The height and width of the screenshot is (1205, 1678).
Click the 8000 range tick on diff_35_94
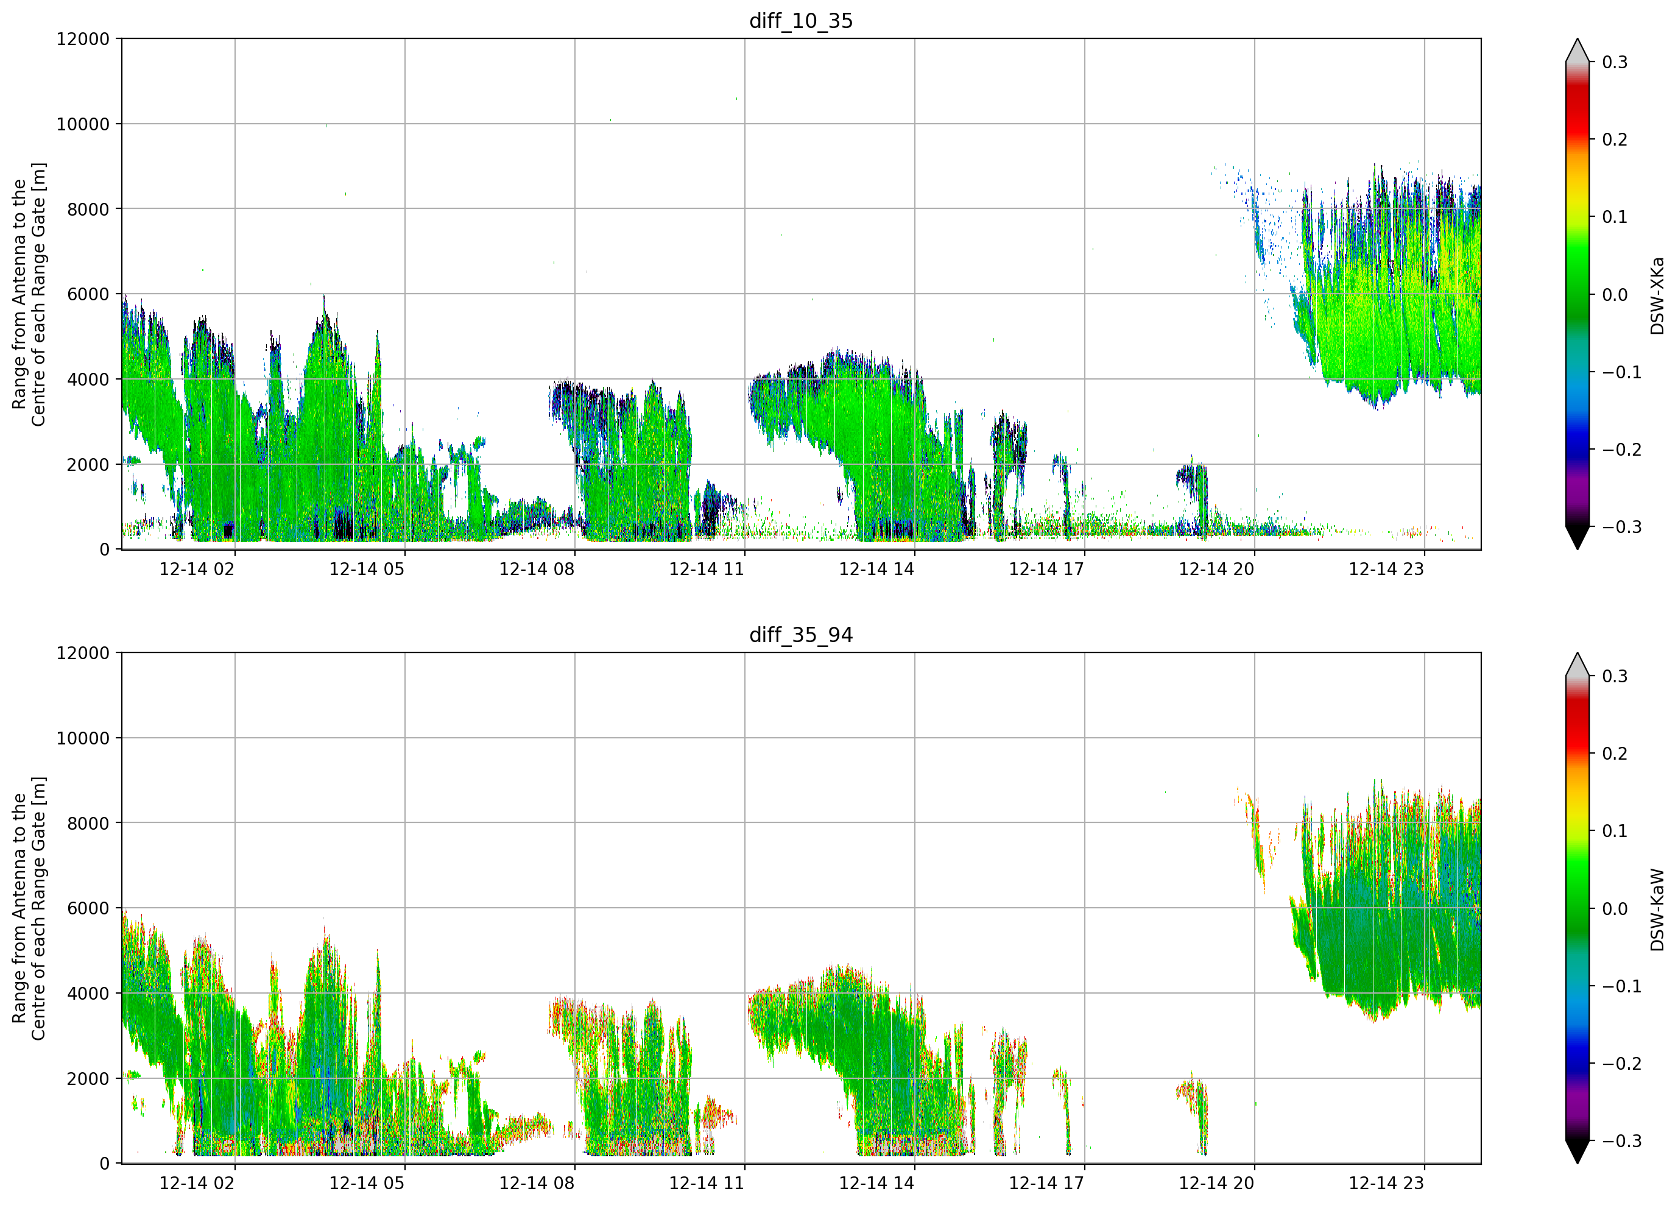point(88,823)
